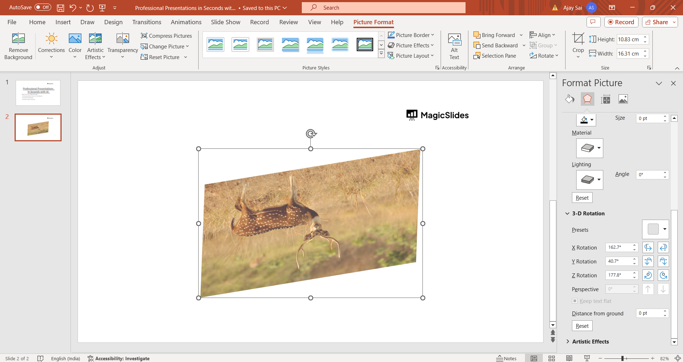This screenshot has width=683, height=362.
Task: Click the Selection Pane icon
Action: tap(477, 56)
